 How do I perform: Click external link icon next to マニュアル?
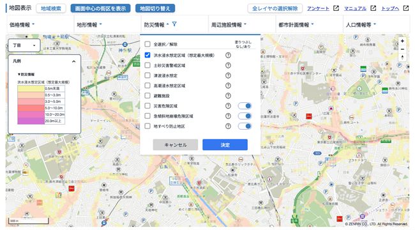(373, 8)
